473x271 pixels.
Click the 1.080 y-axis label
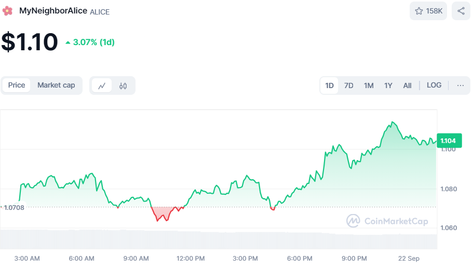point(449,189)
